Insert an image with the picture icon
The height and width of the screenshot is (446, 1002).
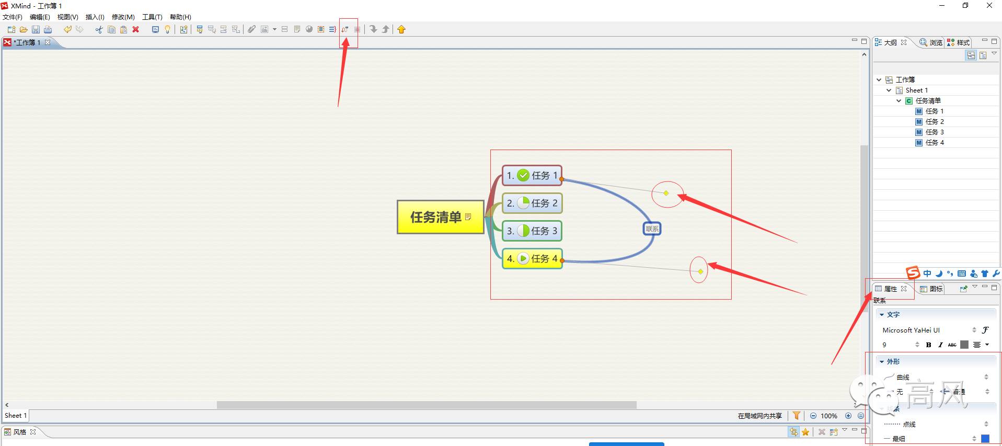coord(264,29)
